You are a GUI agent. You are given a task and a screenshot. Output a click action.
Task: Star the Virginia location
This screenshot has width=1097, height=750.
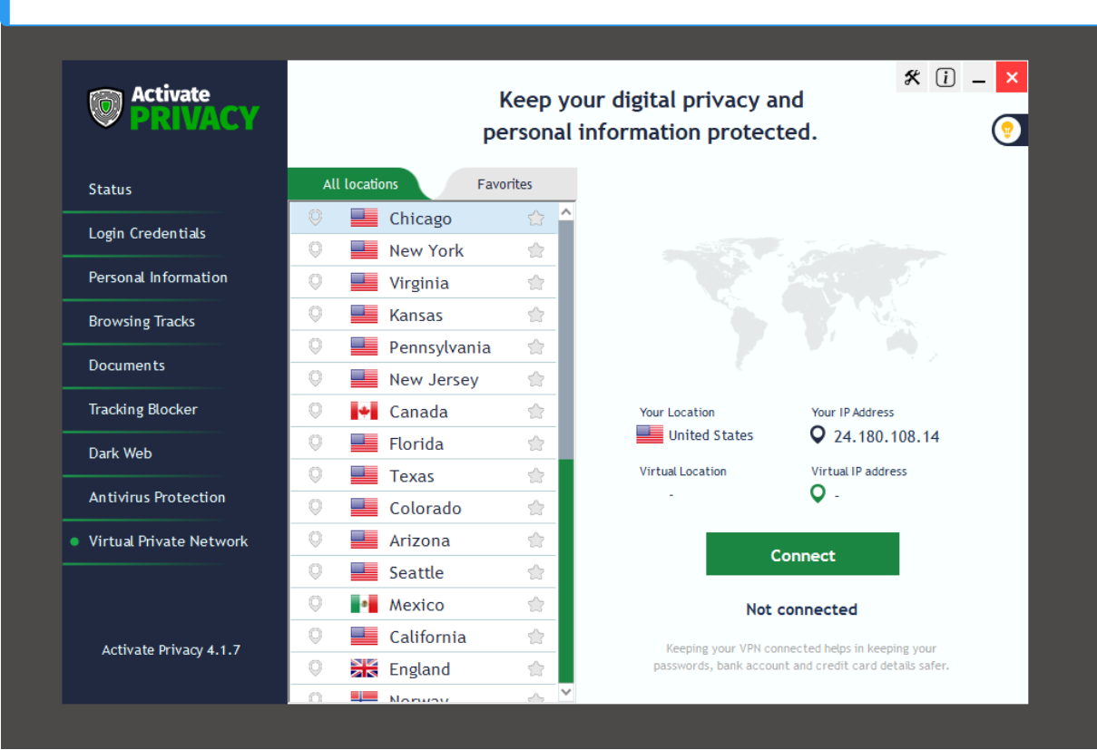536,283
